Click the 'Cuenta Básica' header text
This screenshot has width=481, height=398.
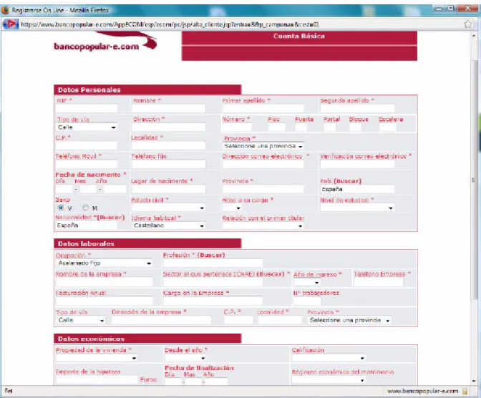pos(299,37)
